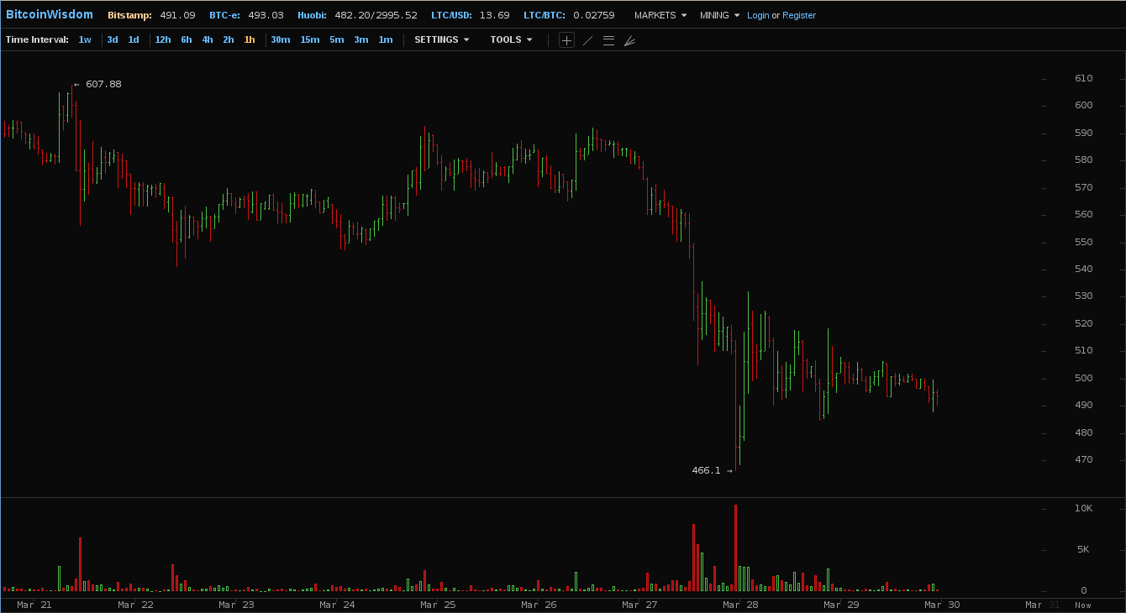Expand the MINING menu
This screenshot has width=1126, height=613.
720,15
